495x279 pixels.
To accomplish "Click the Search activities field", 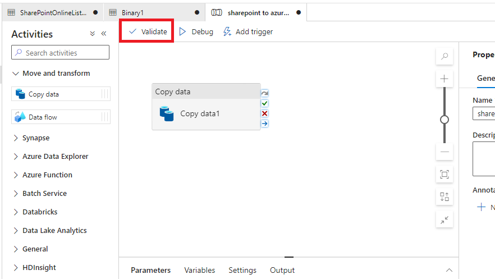I will click(x=60, y=52).
